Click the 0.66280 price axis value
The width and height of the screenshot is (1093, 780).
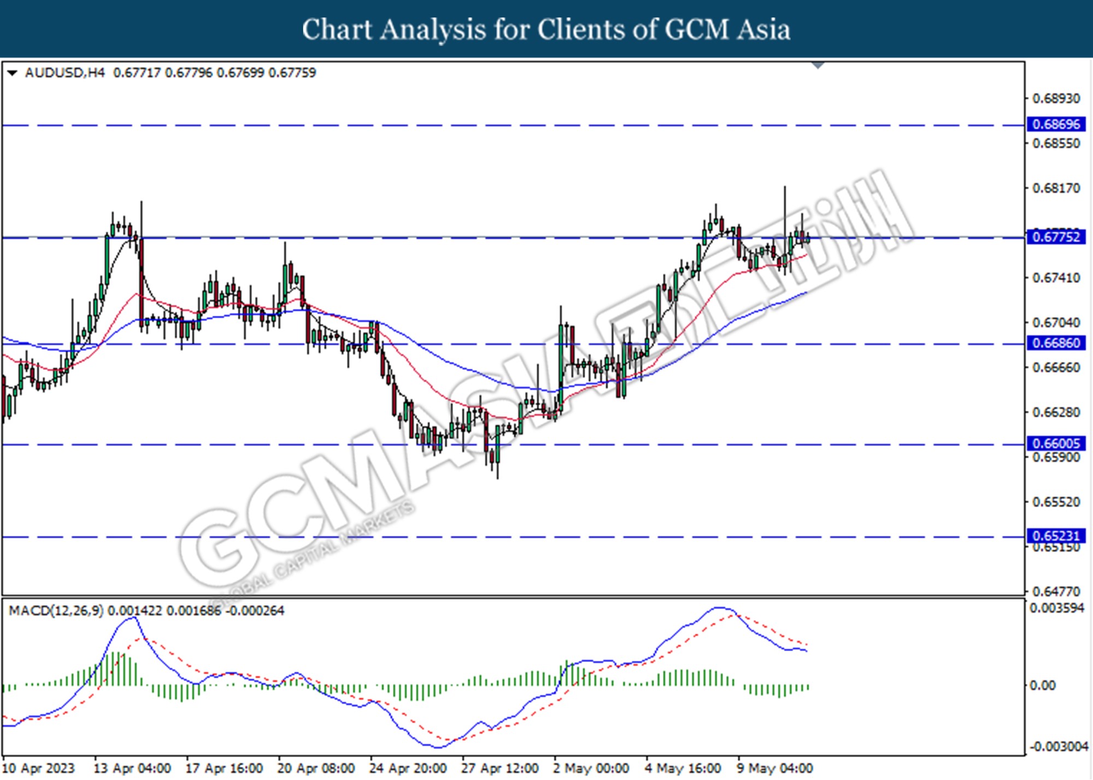1056,412
